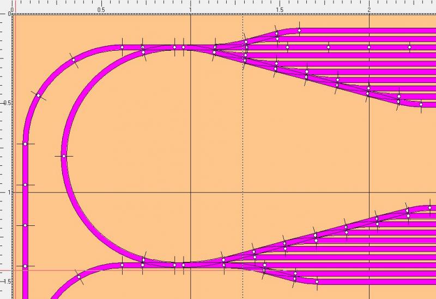Click the 1 label on left ruler

tap(9, 193)
